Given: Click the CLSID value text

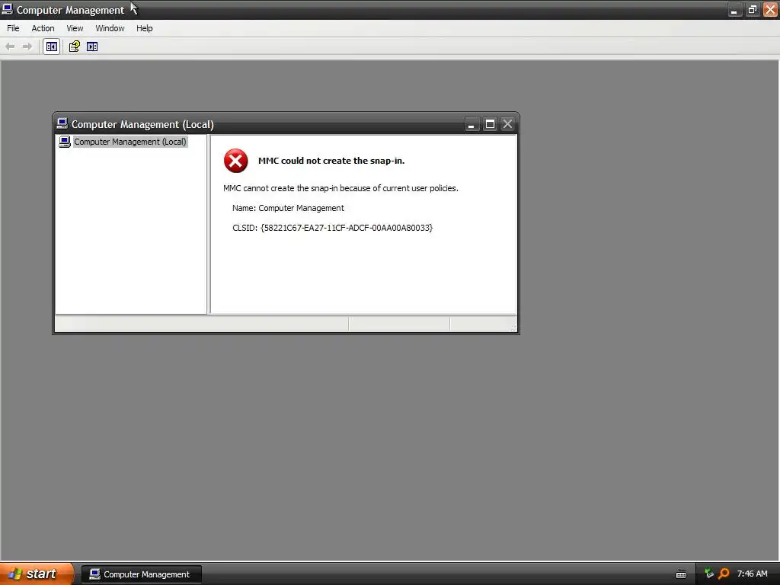Looking at the screenshot, I should [347, 228].
